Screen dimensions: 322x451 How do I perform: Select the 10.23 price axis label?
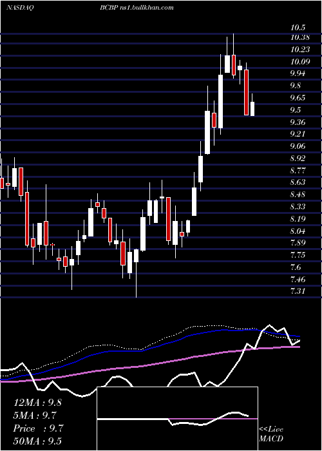(300, 50)
